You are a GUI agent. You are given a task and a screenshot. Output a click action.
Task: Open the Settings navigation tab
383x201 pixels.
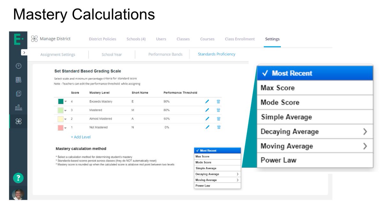272,39
